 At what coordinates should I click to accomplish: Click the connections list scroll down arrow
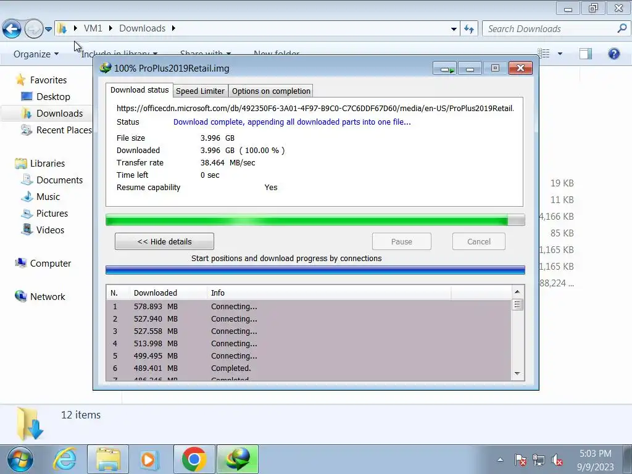coord(517,373)
